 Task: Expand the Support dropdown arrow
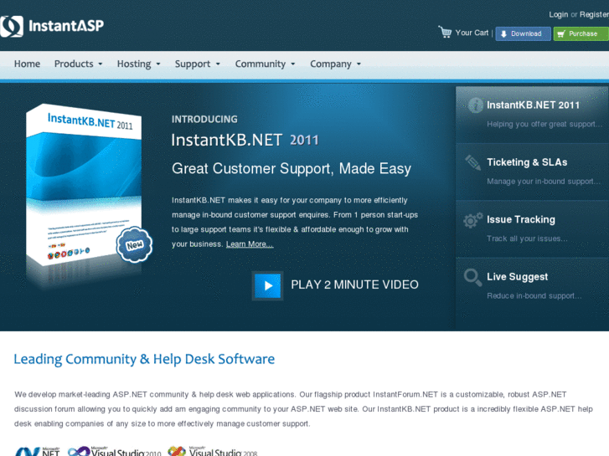click(x=218, y=64)
